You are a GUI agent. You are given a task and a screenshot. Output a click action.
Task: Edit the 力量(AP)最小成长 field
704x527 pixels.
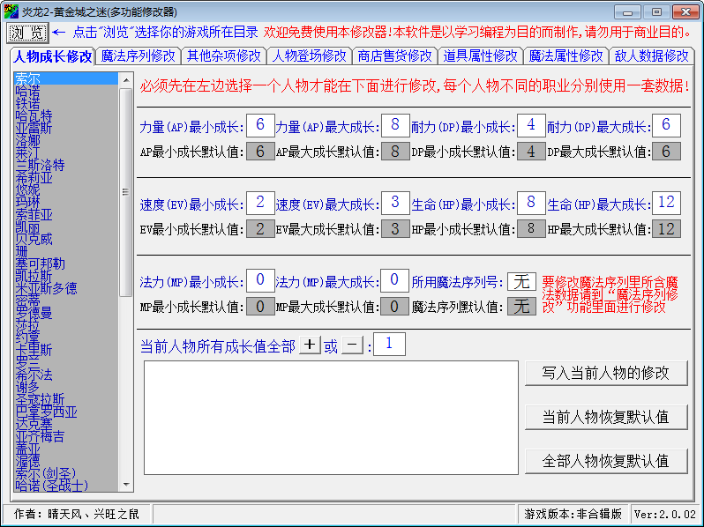coord(260,125)
